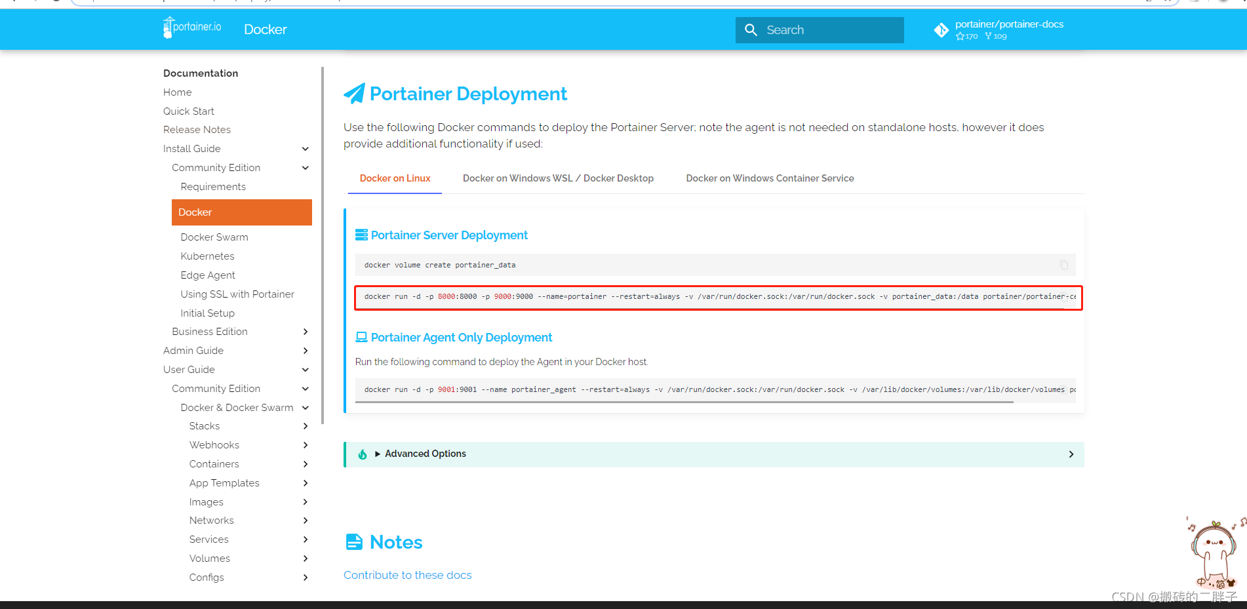
Task: Click the document icon beside Notes heading
Action: [x=354, y=542]
